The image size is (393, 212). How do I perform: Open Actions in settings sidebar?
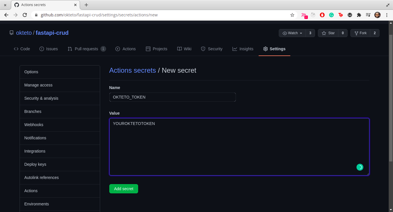tap(60, 191)
